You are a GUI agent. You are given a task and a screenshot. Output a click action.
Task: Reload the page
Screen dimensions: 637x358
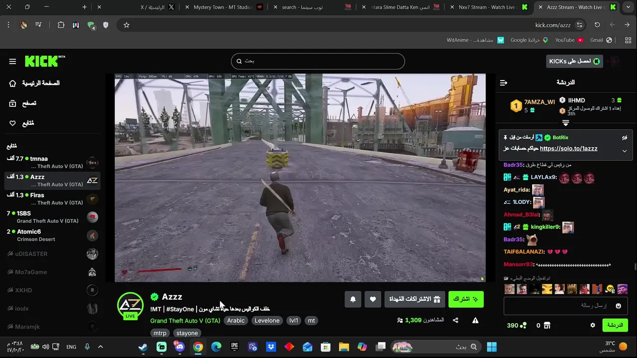point(597,25)
